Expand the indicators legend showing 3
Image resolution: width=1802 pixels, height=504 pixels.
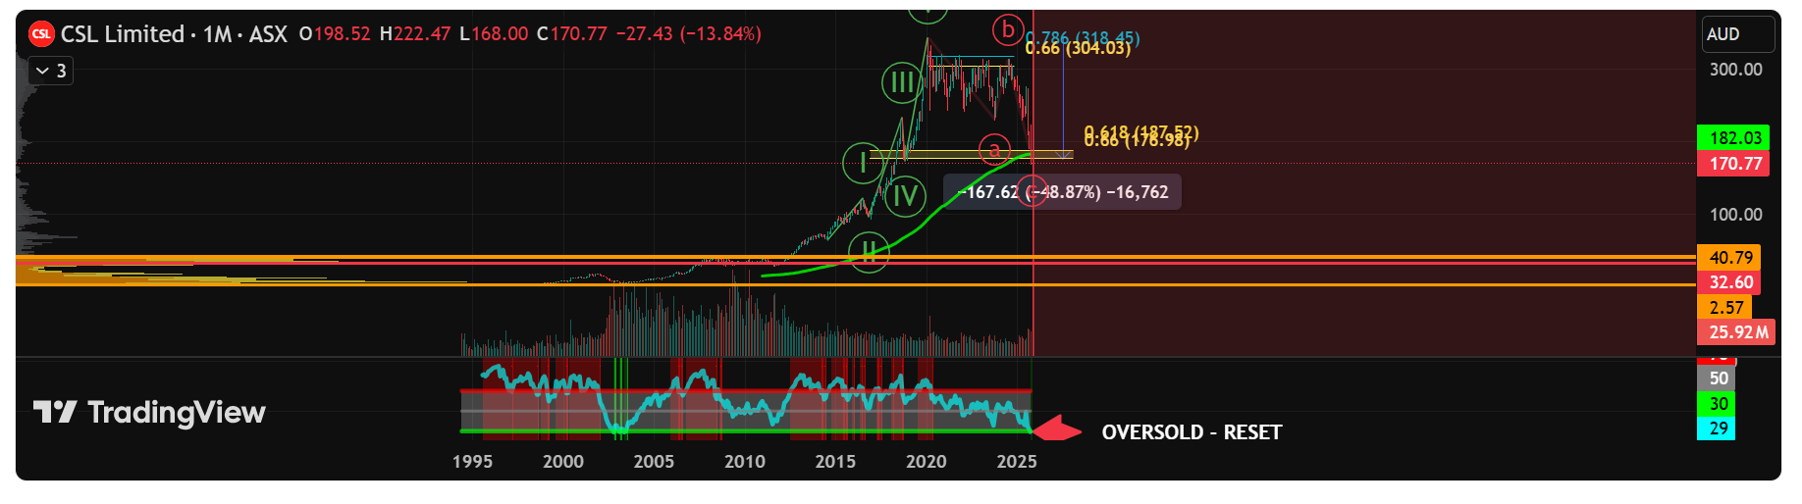(51, 71)
